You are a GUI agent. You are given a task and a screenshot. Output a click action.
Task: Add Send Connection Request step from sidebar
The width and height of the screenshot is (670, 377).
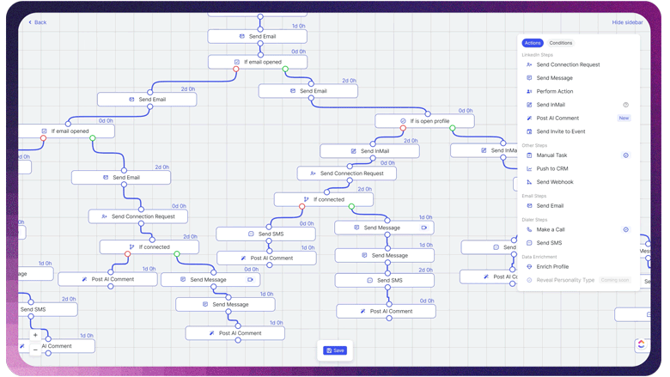pos(563,65)
